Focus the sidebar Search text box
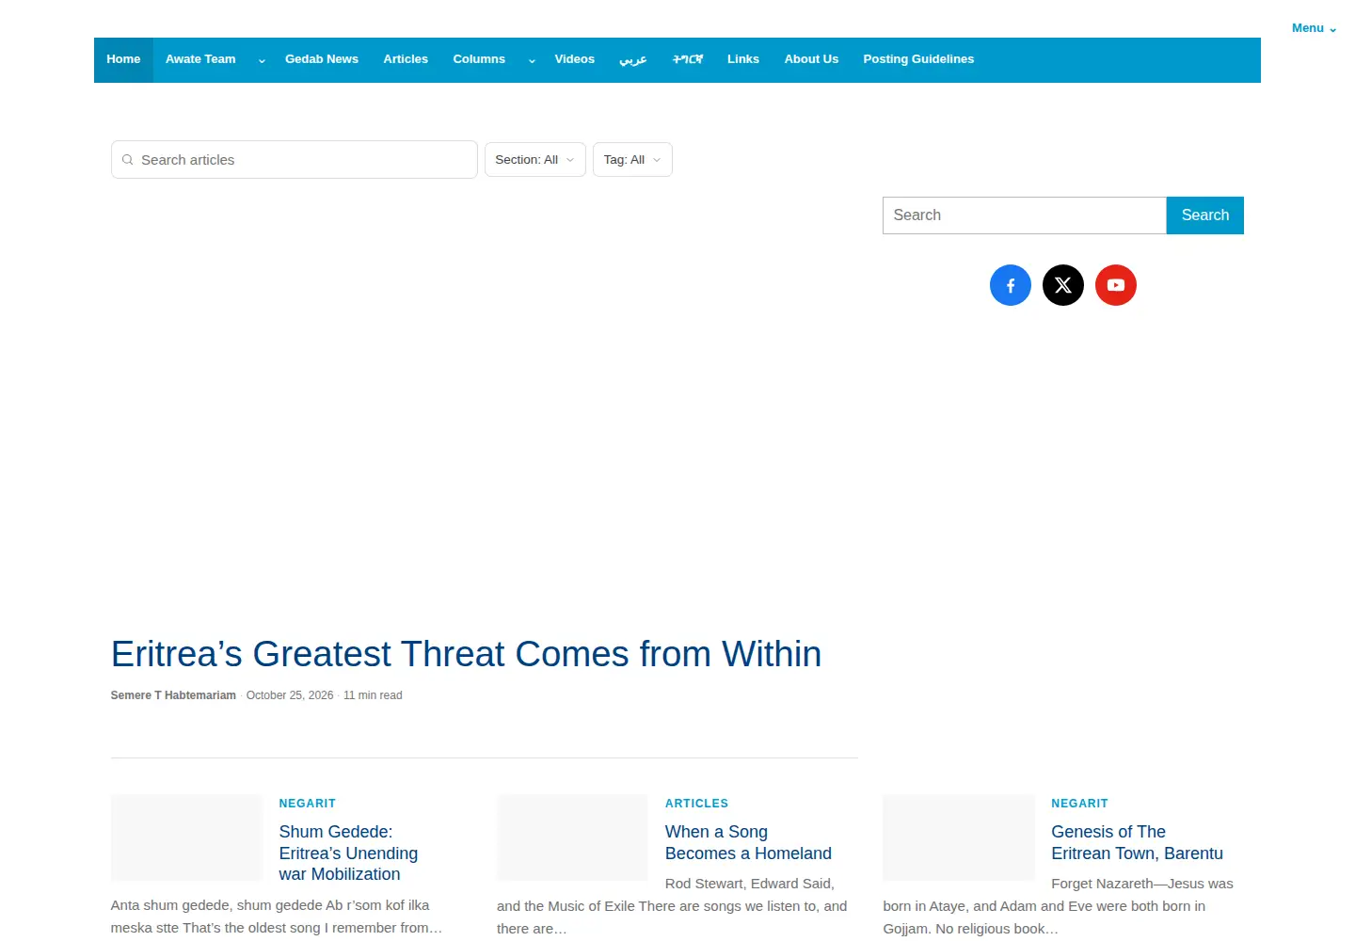This screenshot has height=941, width=1355. coord(1025,215)
